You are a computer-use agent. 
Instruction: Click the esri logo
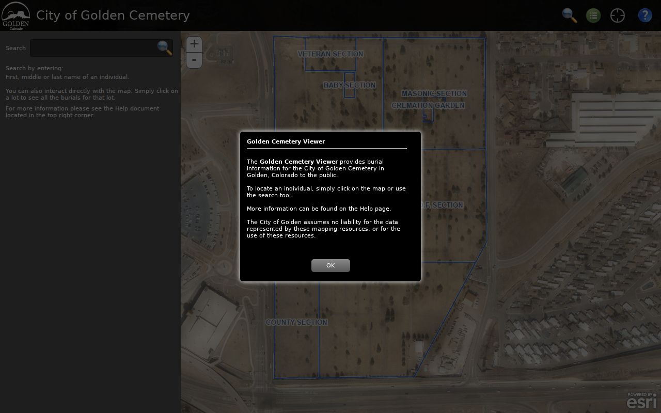pos(641,401)
